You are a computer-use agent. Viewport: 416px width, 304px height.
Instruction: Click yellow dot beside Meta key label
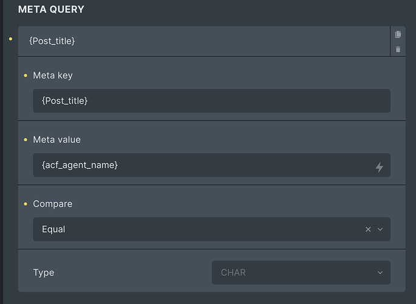26,75
